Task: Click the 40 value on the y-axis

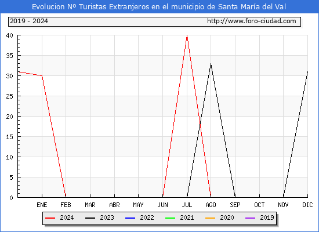Action: [9, 35]
